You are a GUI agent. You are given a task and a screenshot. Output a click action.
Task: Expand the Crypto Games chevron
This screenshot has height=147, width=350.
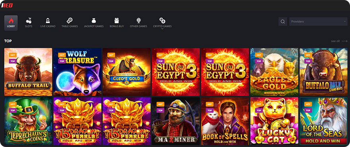tap(162, 29)
